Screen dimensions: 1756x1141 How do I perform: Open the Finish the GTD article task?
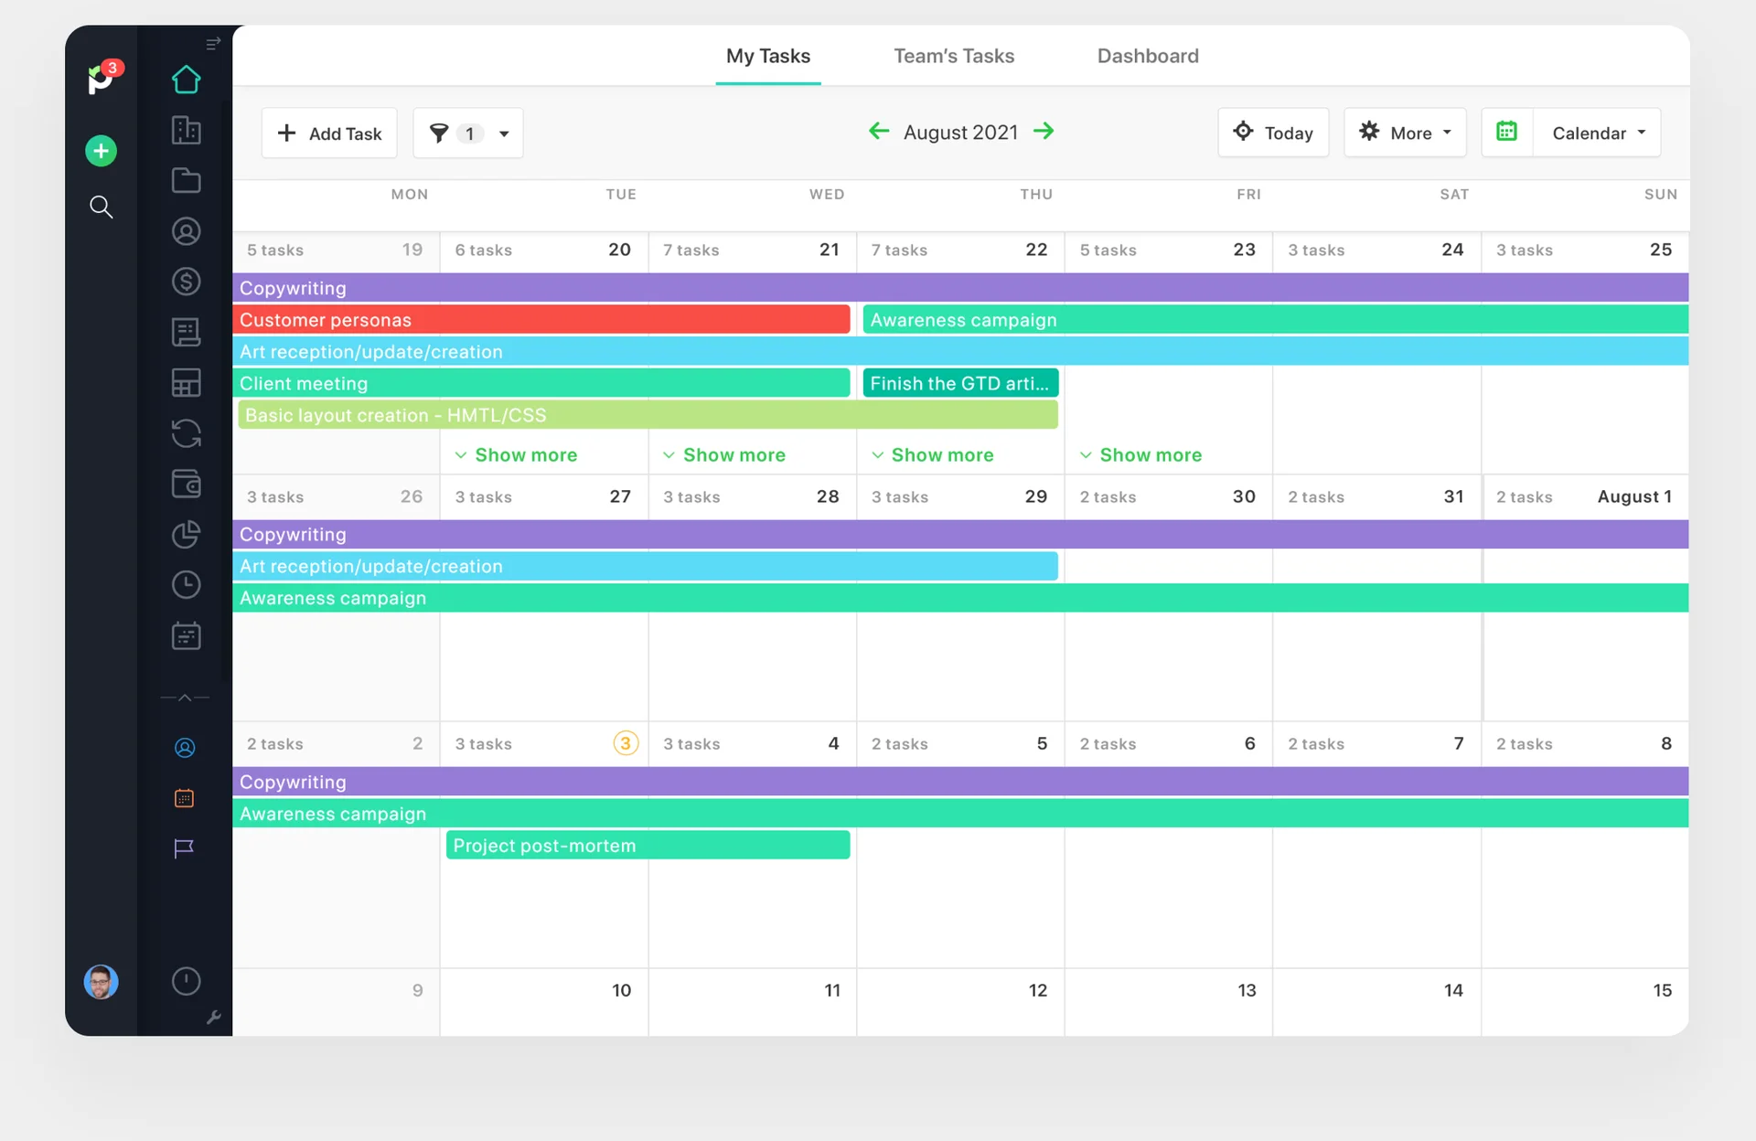[x=959, y=383]
